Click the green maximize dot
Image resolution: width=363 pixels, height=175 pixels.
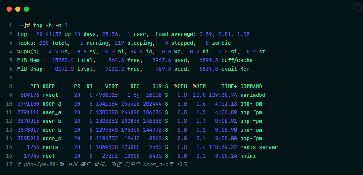pyautogui.click(x=27, y=9)
